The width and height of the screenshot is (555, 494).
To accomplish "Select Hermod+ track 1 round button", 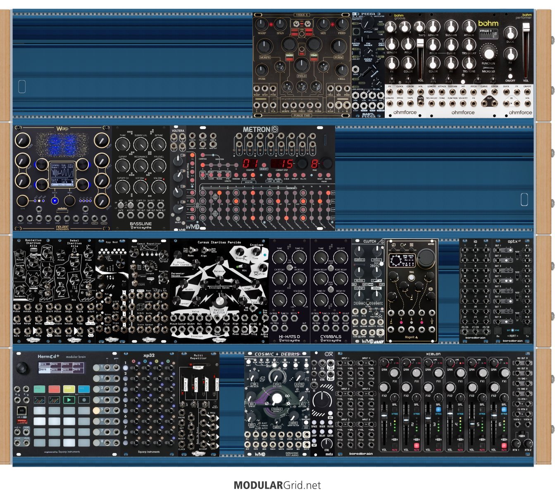I will (96, 367).
